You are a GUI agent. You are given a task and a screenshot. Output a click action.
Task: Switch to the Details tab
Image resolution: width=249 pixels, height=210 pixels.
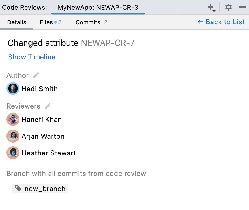pyautogui.click(x=17, y=22)
